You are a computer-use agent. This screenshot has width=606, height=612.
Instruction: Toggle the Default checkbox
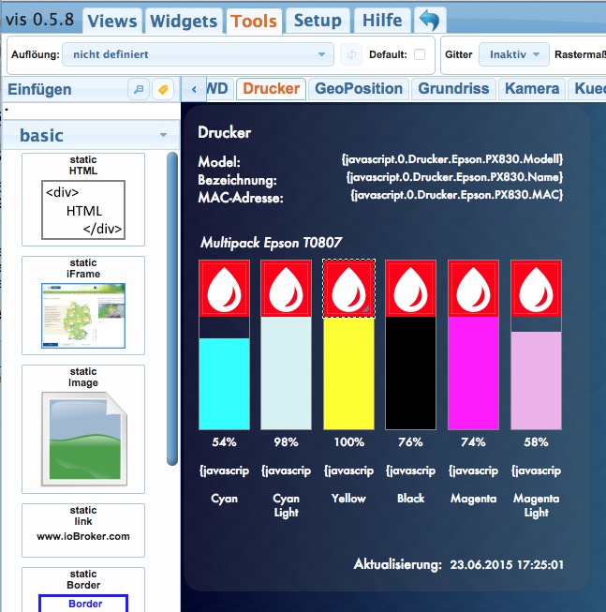[420, 54]
